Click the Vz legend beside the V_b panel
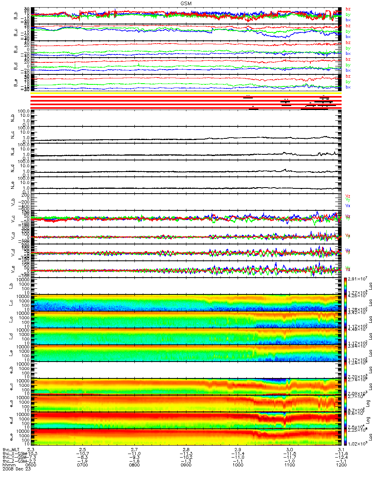Viewport: 372px width, 480px height. click(348, 196)
